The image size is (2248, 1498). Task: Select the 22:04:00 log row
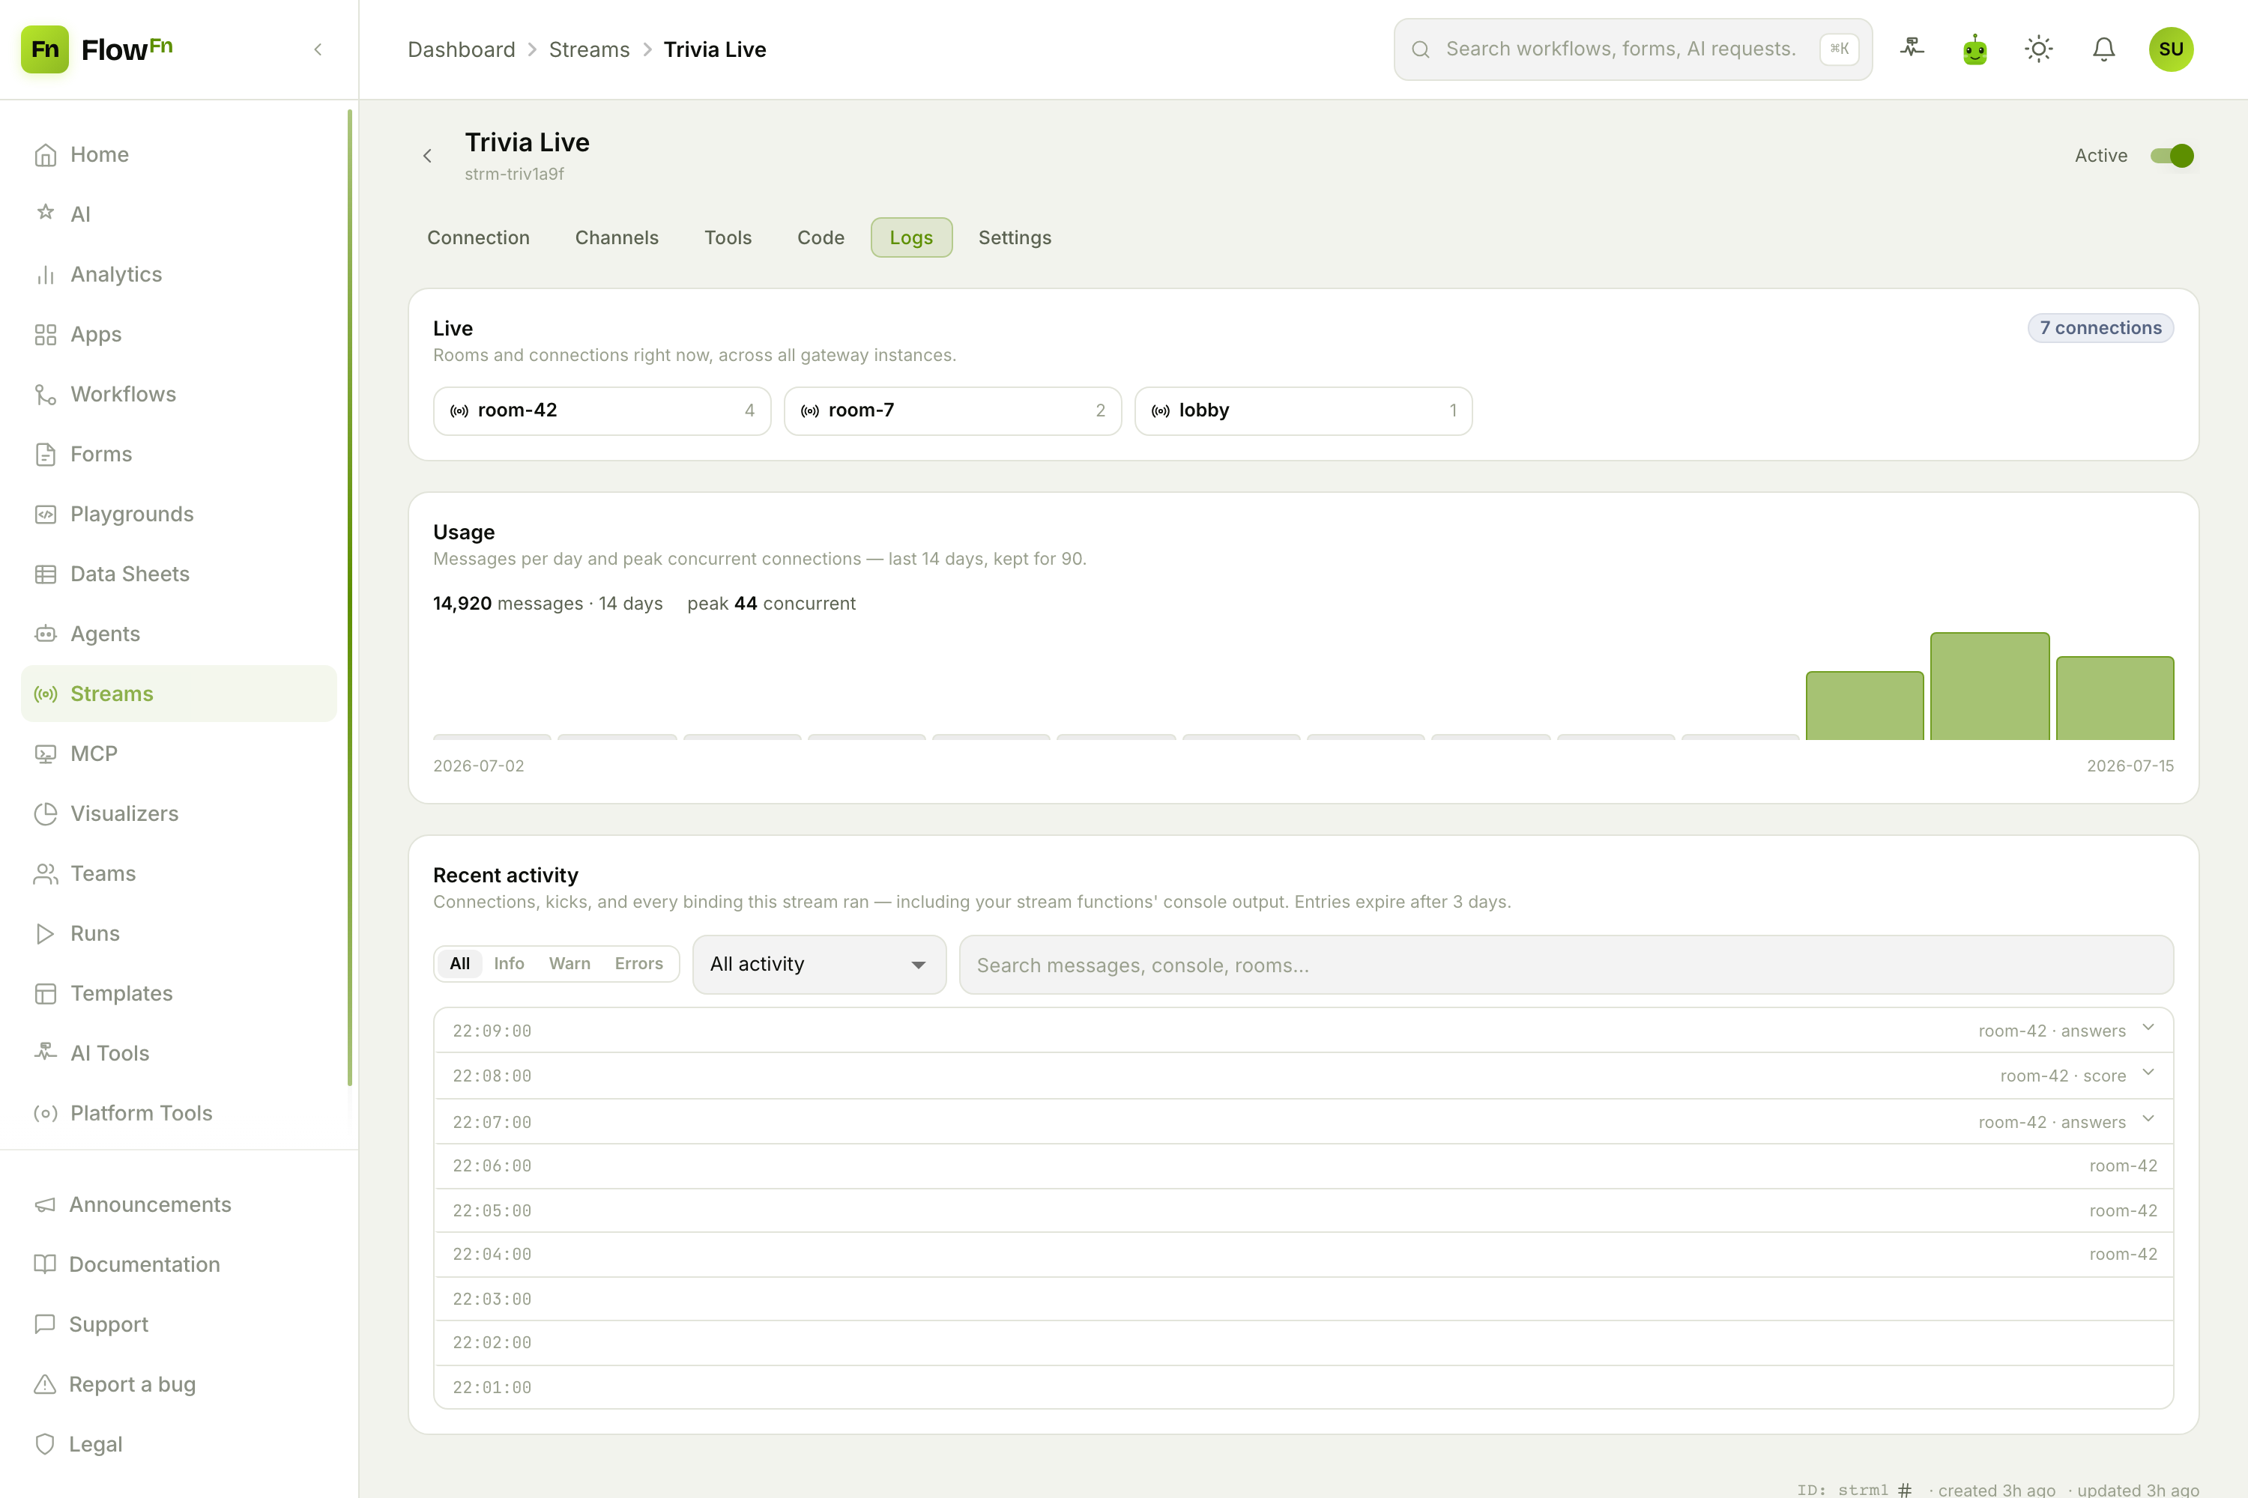(1304, 1255)
